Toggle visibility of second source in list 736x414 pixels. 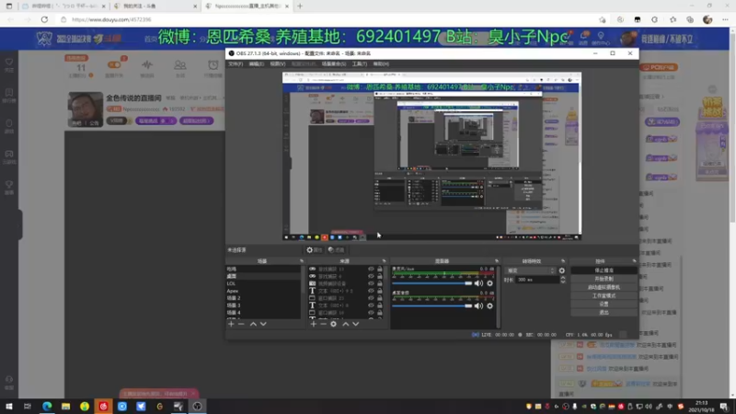click(371, 277)
